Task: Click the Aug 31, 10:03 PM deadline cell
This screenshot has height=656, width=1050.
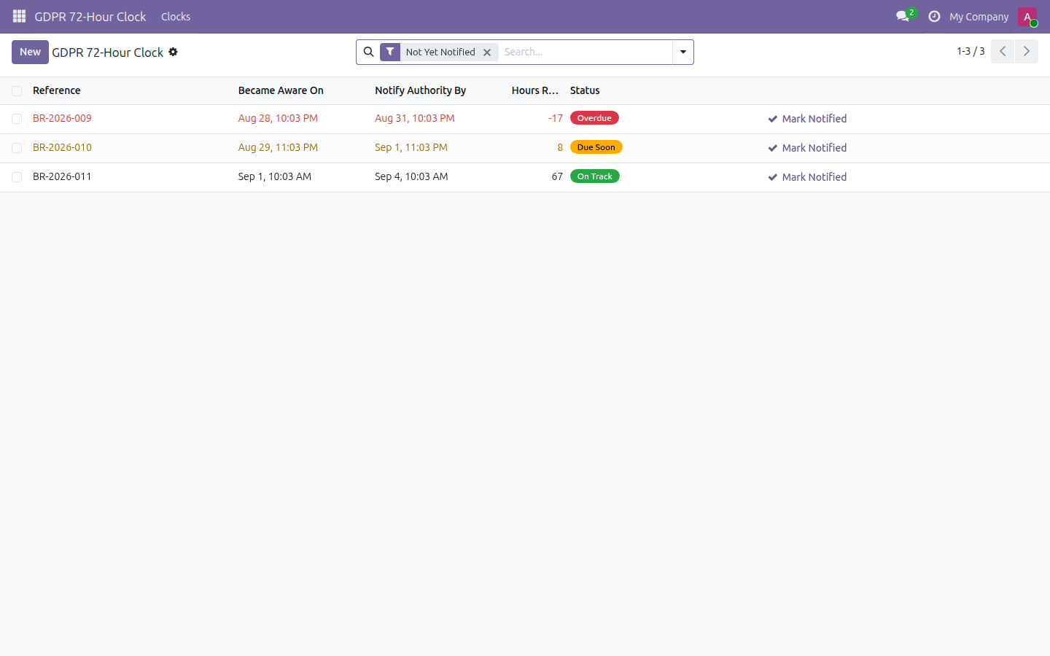Action: click(x=415, y=118)
